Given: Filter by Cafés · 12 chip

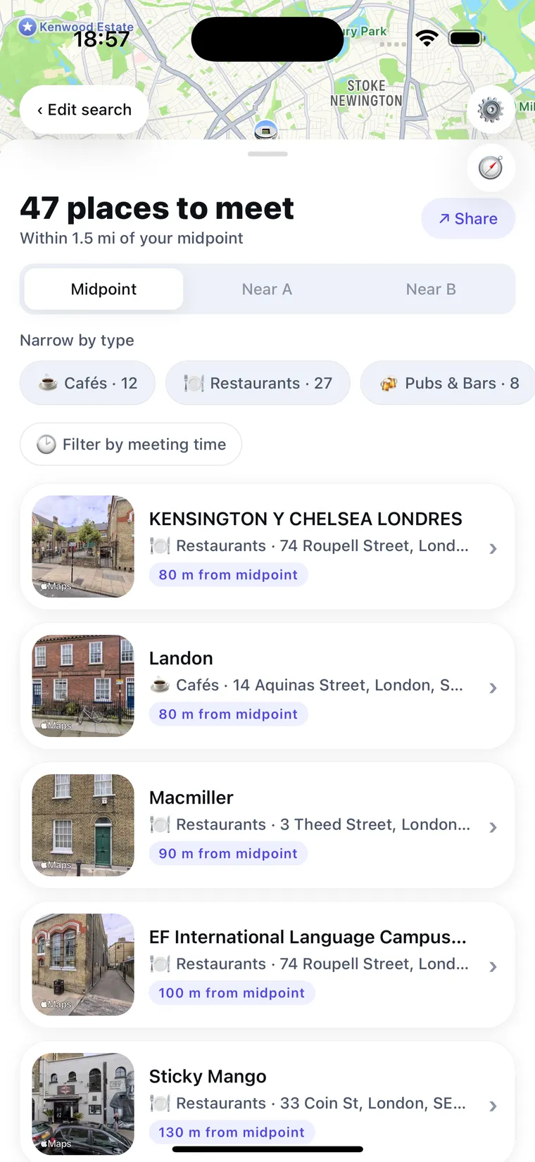Looking at the screenshot, I should click(87, 383).
